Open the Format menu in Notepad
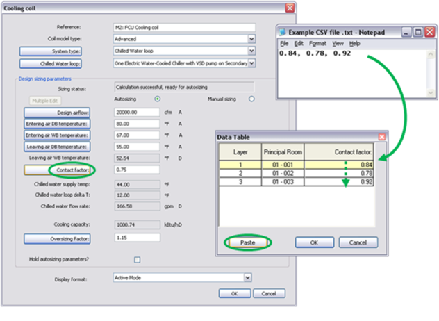This screenshot has height=321, width=439. pyautogui.click(x=317, y=43)
